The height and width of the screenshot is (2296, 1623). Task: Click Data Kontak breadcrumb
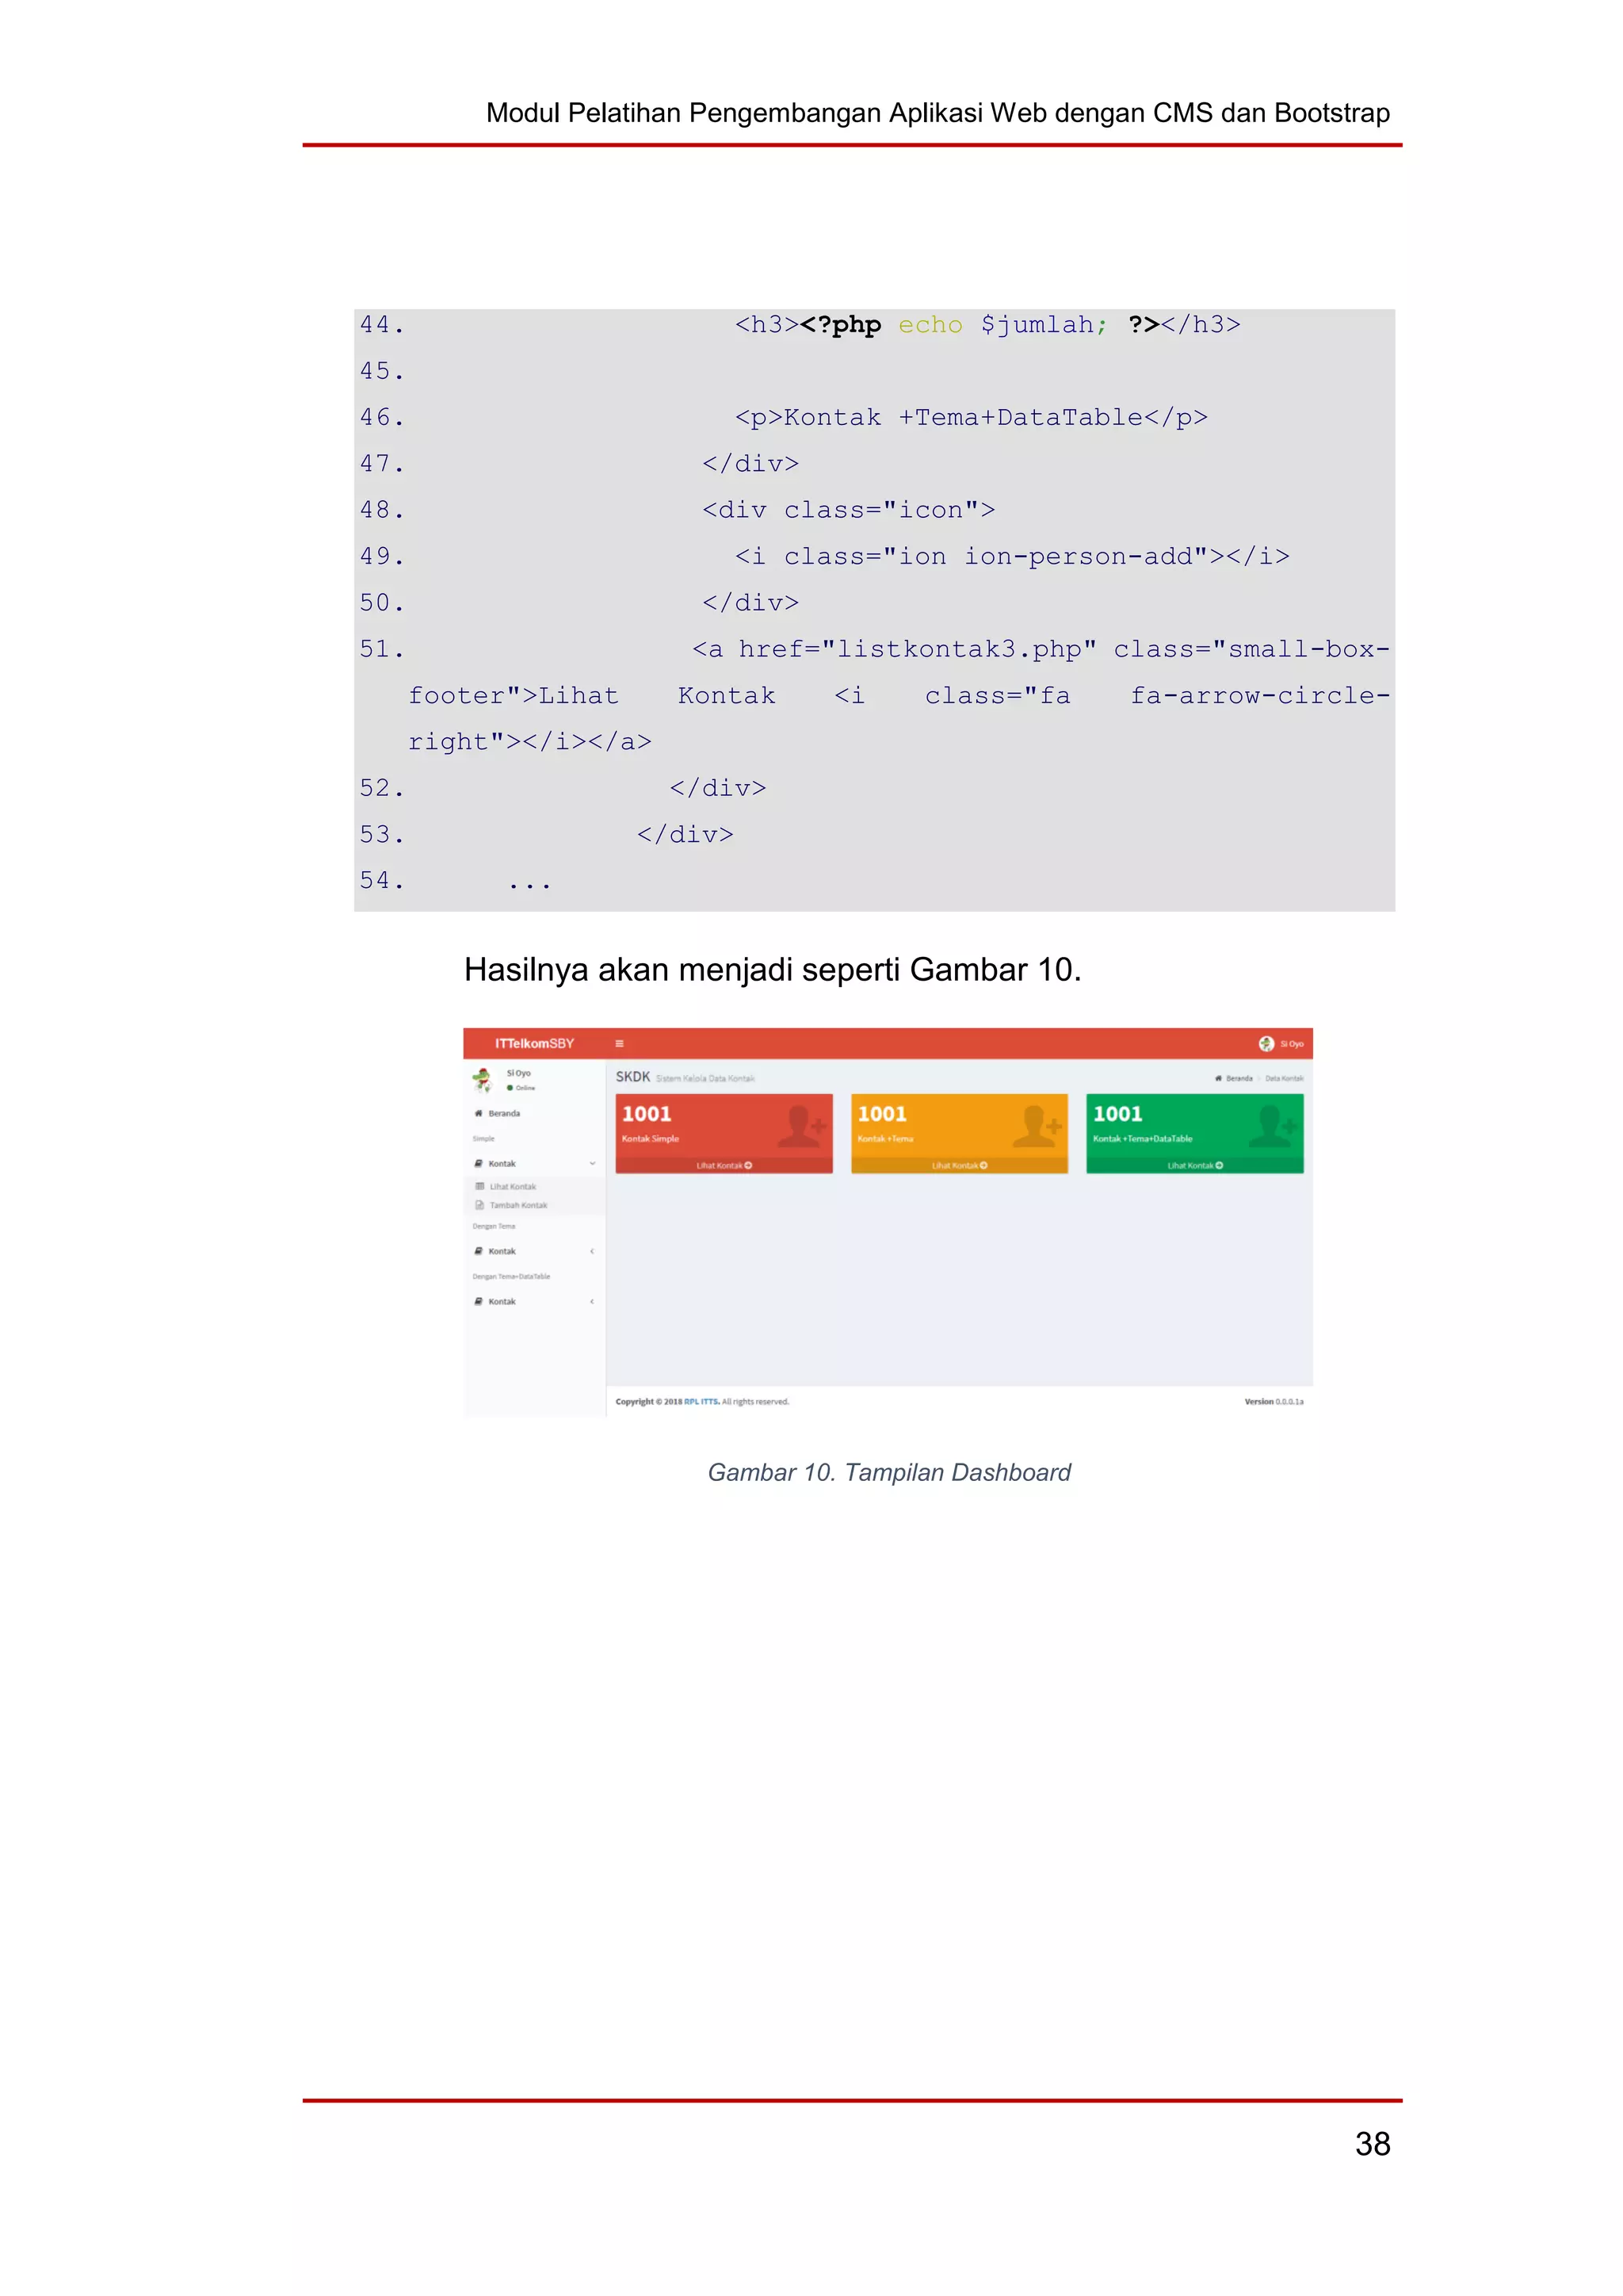coord(1284,1078)
